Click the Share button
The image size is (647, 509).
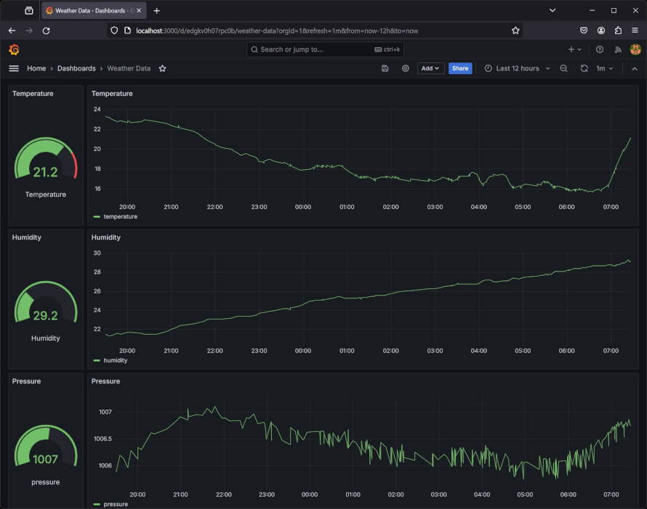[460, 68]
